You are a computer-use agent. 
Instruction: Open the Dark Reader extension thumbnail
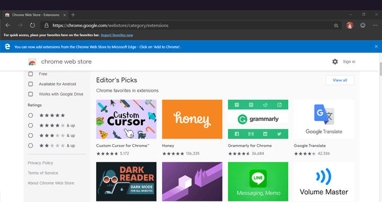click(126, 182)
